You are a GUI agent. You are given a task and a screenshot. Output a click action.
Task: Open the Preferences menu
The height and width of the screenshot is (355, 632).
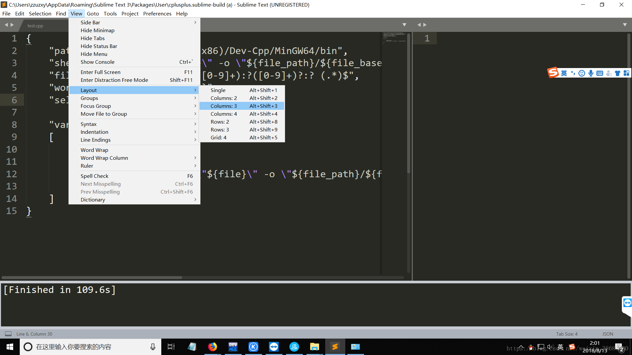click(x=157, y=13)
